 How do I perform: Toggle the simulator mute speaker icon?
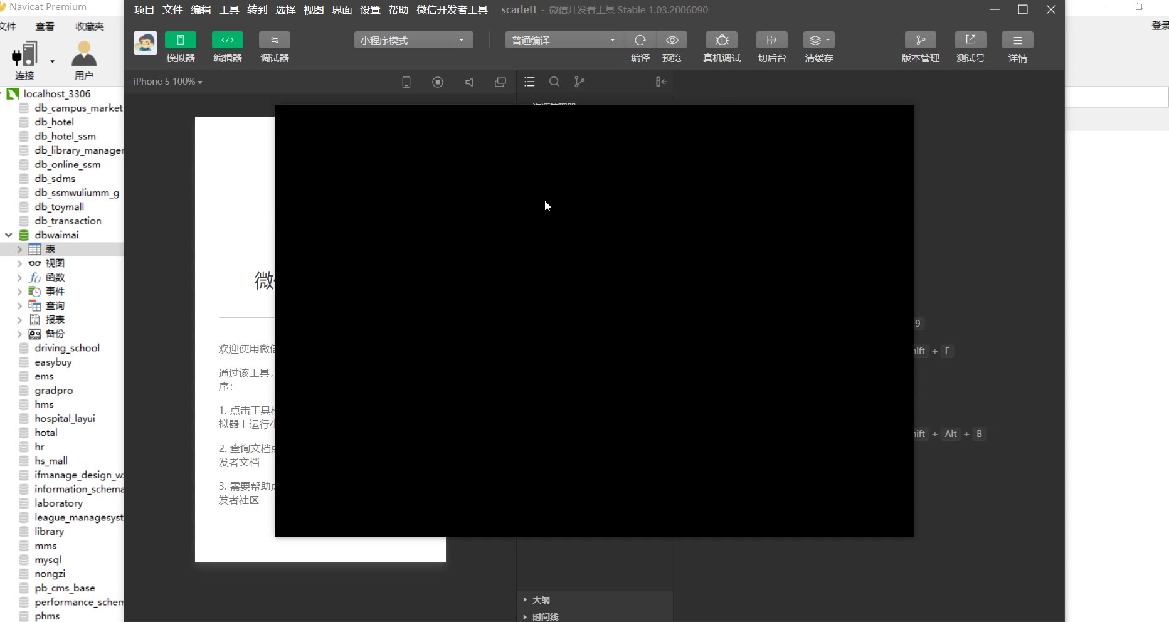pos(469,82)
